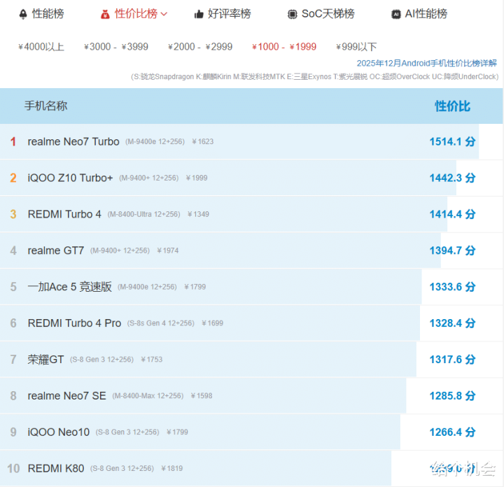The image size is (504, 487).
Task: Open iQOO Z10 Turbo+ entry
Action: [x=71, y=178]
